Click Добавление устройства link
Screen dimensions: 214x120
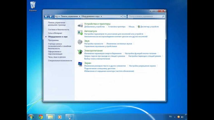(94, 27)
